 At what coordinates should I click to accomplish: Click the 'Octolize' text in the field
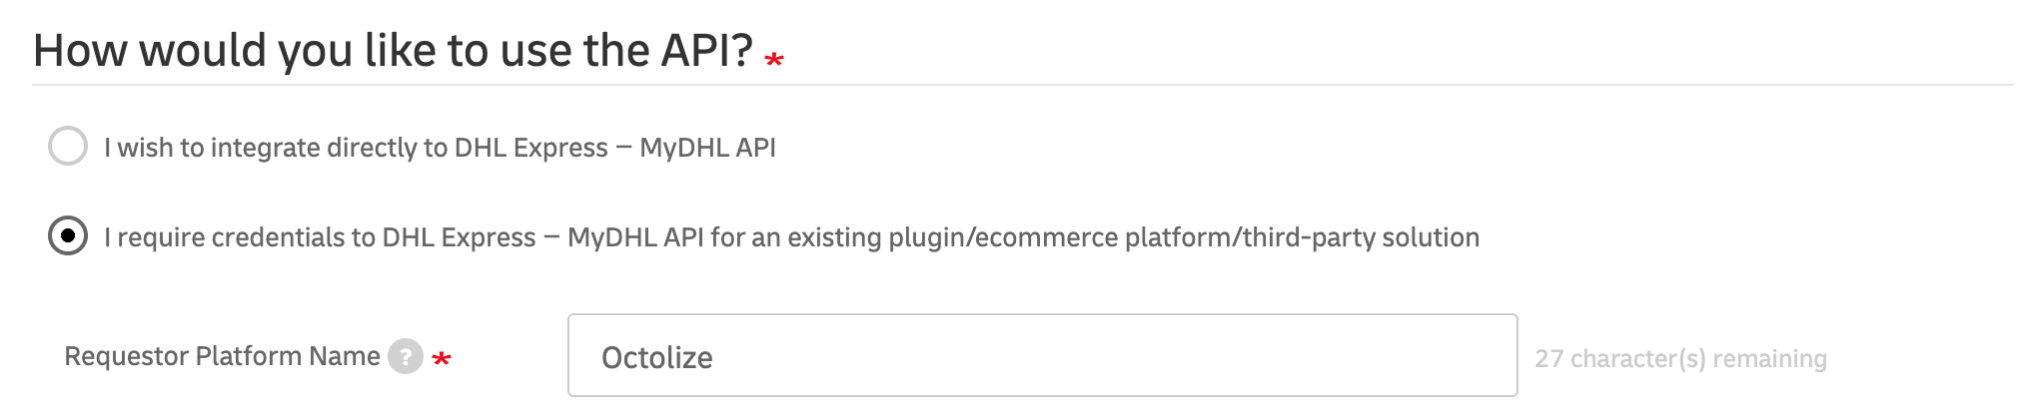pos(656,357)
